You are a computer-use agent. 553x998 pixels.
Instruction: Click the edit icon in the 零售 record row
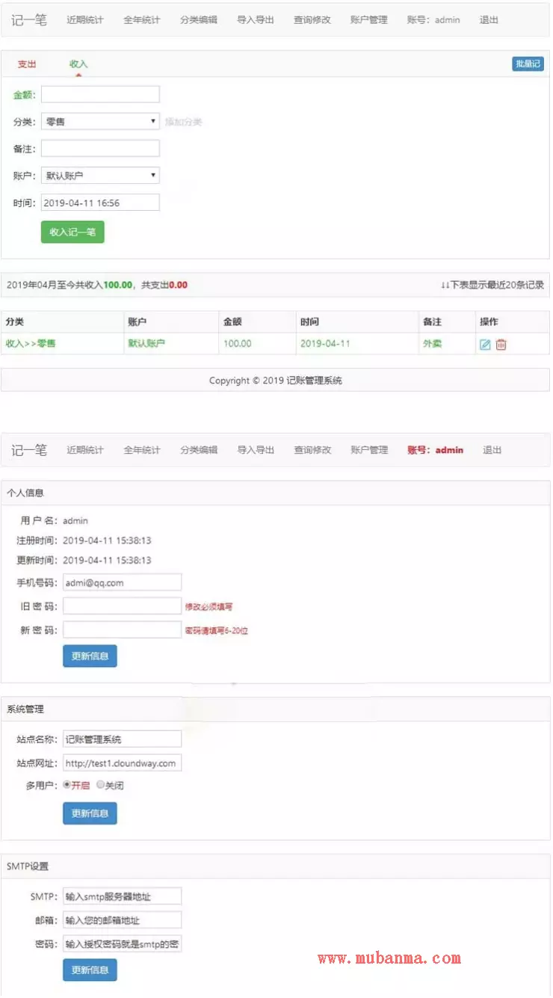pos(485,345)
